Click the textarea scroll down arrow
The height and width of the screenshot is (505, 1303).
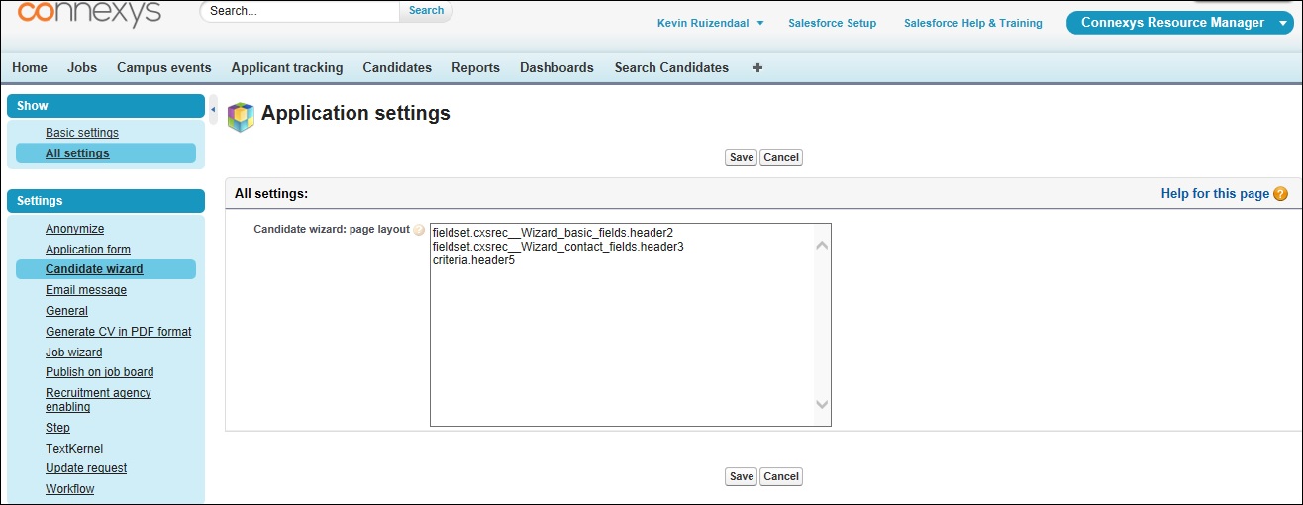822,404
